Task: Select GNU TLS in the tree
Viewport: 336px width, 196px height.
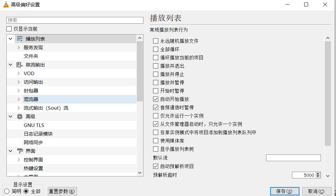Action: tap(34, 125)
